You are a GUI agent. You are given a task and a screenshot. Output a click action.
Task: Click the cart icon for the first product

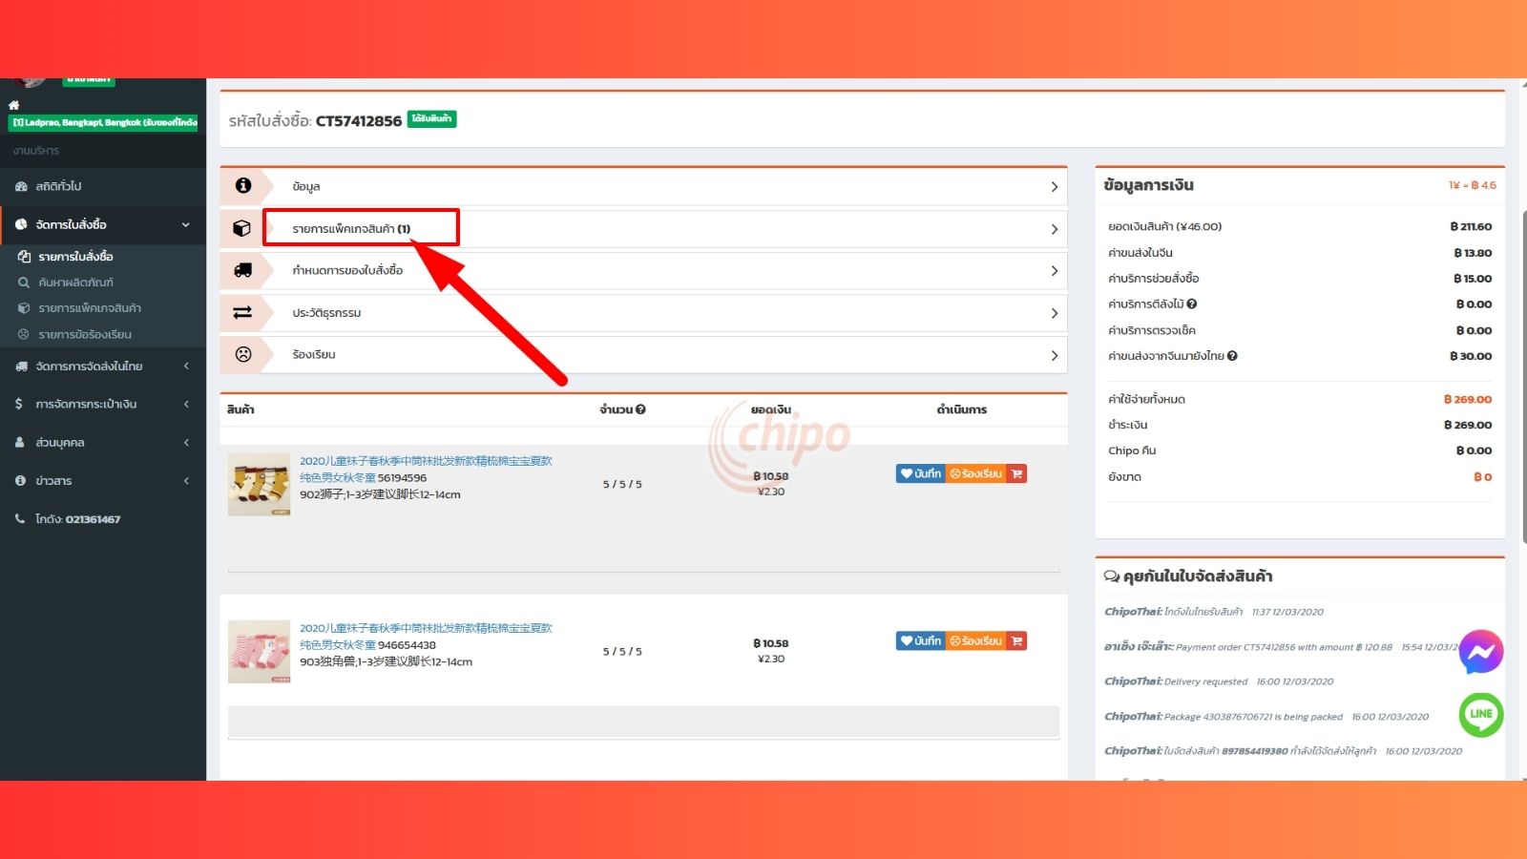tap(1016, 473)
